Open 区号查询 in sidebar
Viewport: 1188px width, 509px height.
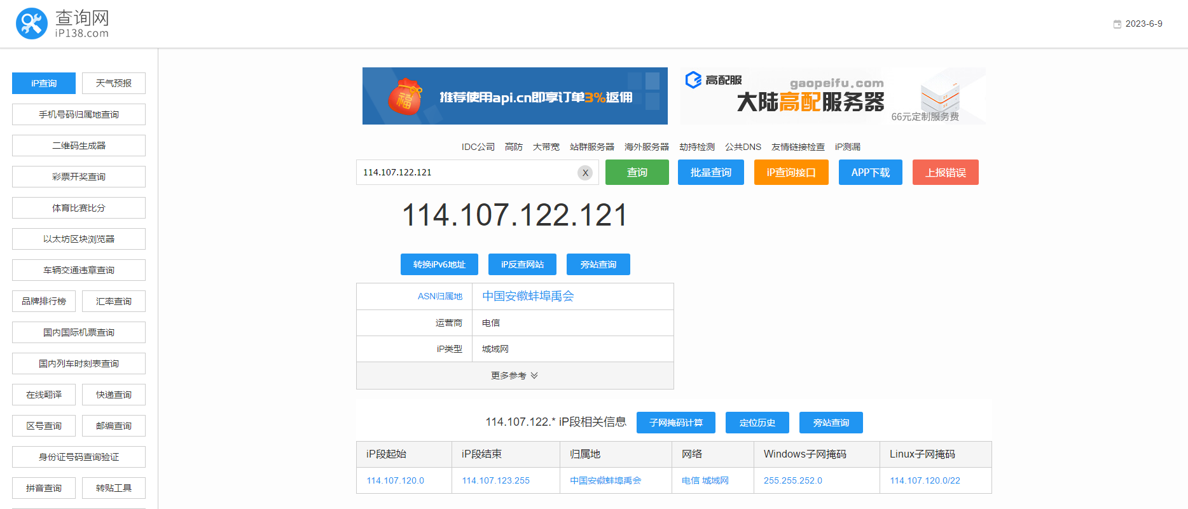pos(44,426)
